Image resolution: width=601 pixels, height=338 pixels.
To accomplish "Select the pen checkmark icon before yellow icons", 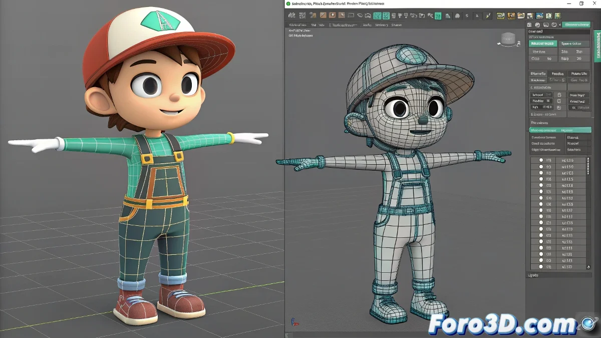I will click(488, 16).
